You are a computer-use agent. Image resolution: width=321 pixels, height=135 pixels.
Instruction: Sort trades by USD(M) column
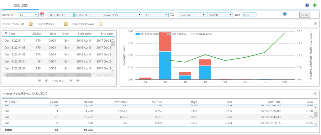37,34
